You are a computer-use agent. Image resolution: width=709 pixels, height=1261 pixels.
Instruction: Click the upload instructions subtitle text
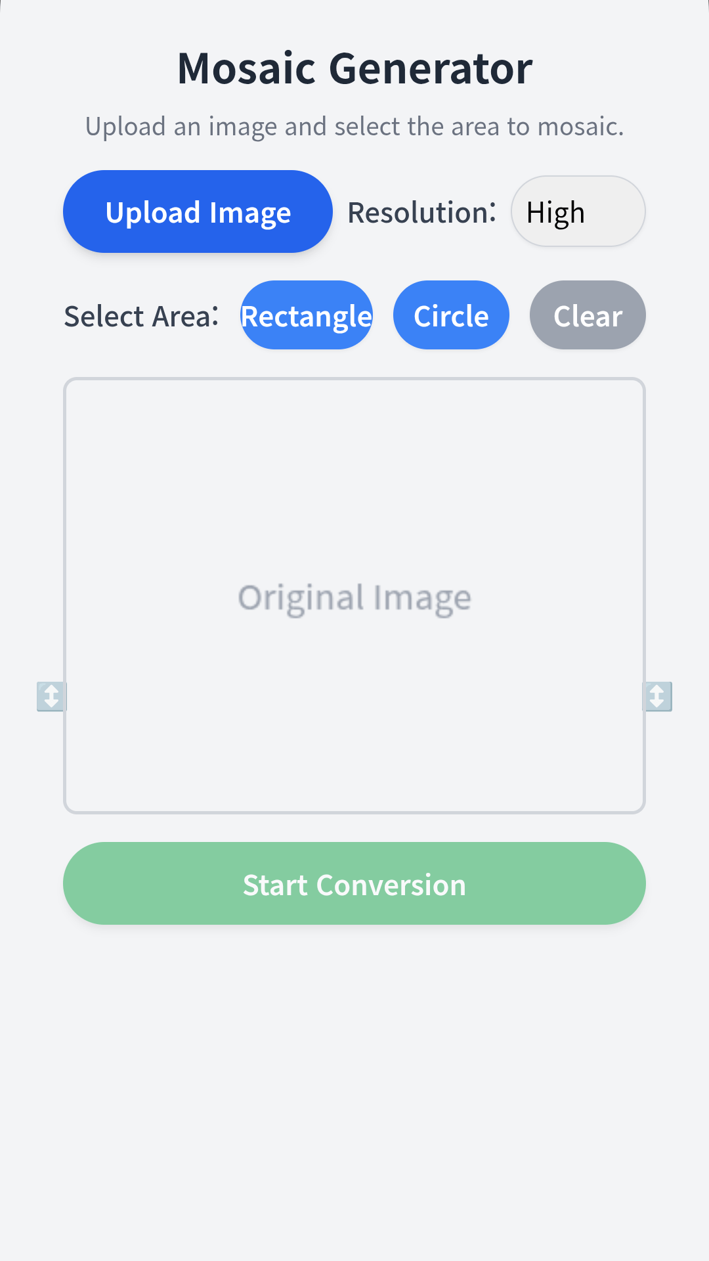click(x=354, y=126)
